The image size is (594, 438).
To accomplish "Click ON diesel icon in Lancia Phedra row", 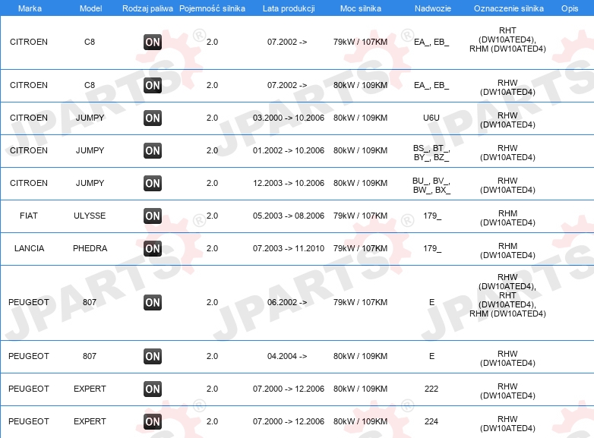I will click(153, 248).
